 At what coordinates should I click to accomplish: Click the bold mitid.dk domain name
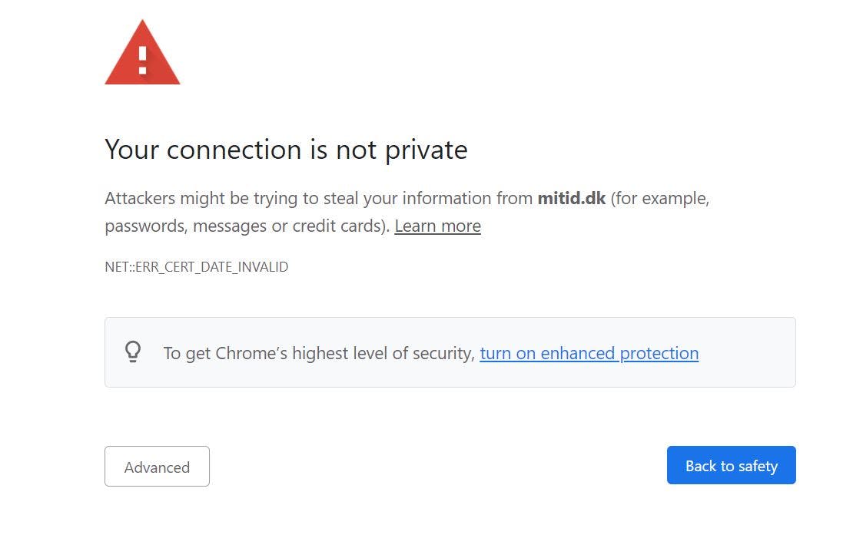pyautogui.click(x=571, y=198)
